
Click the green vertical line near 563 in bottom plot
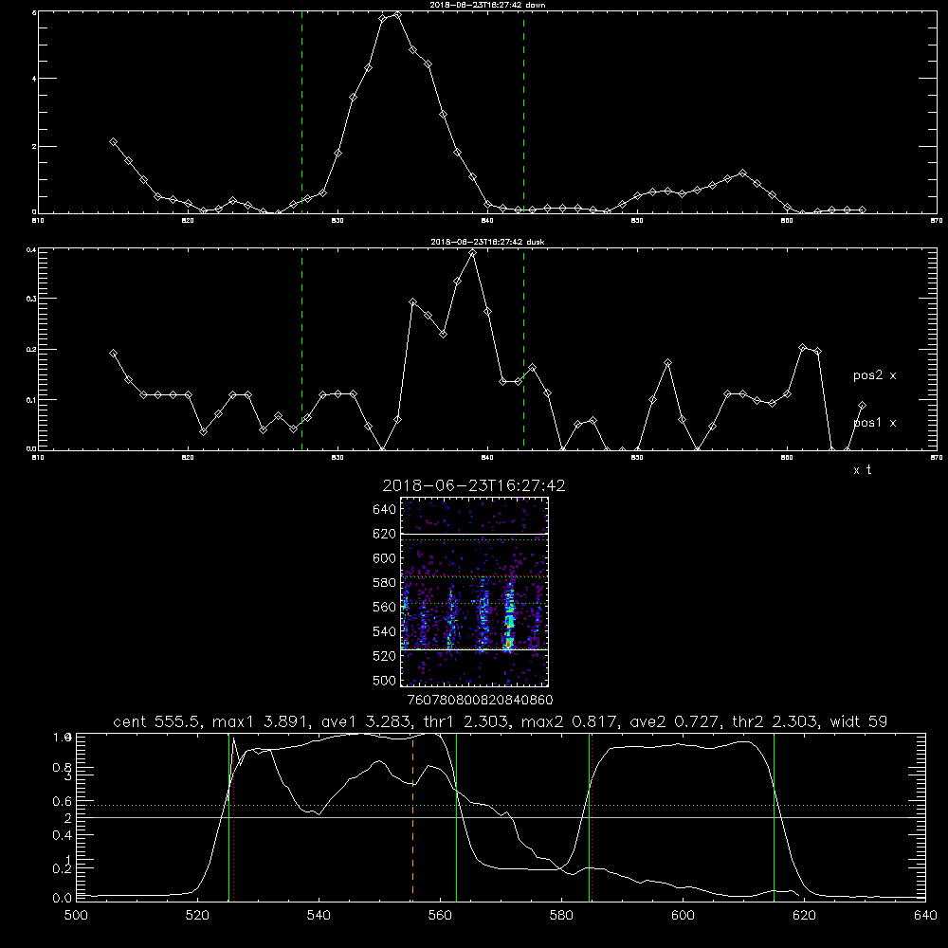tap(457, 816)
